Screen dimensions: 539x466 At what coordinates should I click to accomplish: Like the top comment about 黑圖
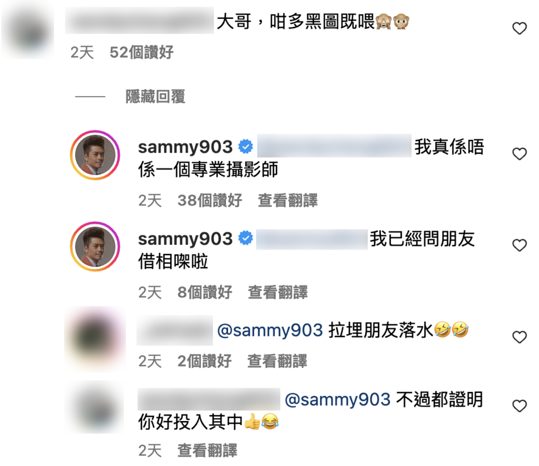(519, 29)
